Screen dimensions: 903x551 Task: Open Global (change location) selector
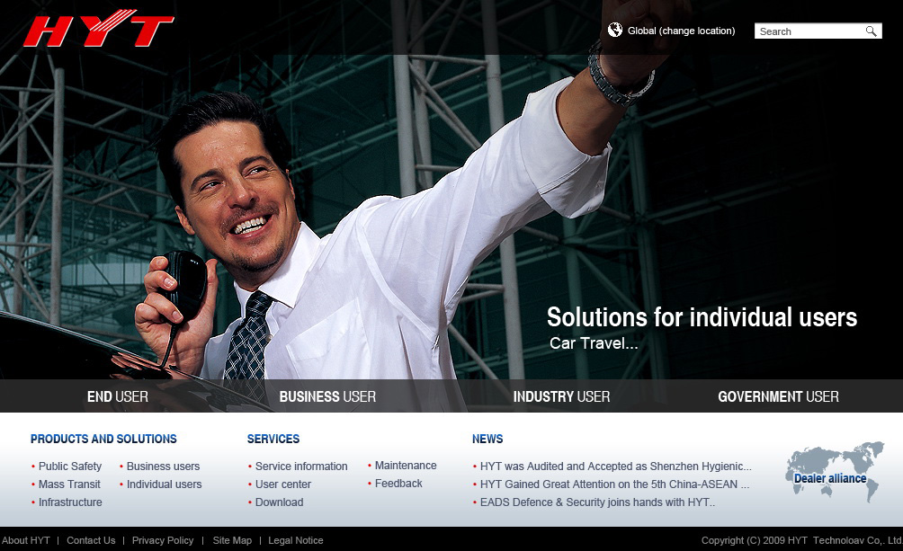click(681, 31)
